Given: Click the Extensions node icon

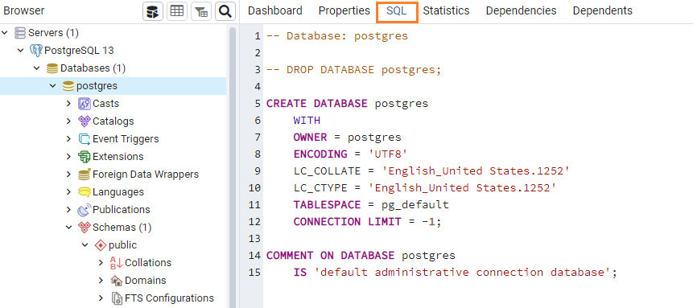Looking at the screenshot, I should tap(85, 157).
